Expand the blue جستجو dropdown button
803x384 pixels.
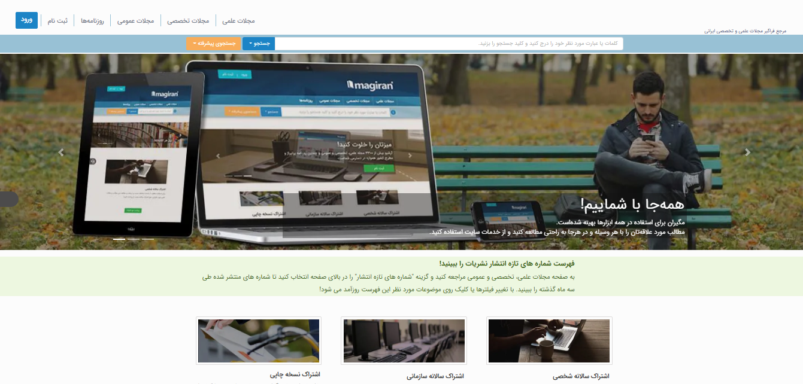point(259,44)
